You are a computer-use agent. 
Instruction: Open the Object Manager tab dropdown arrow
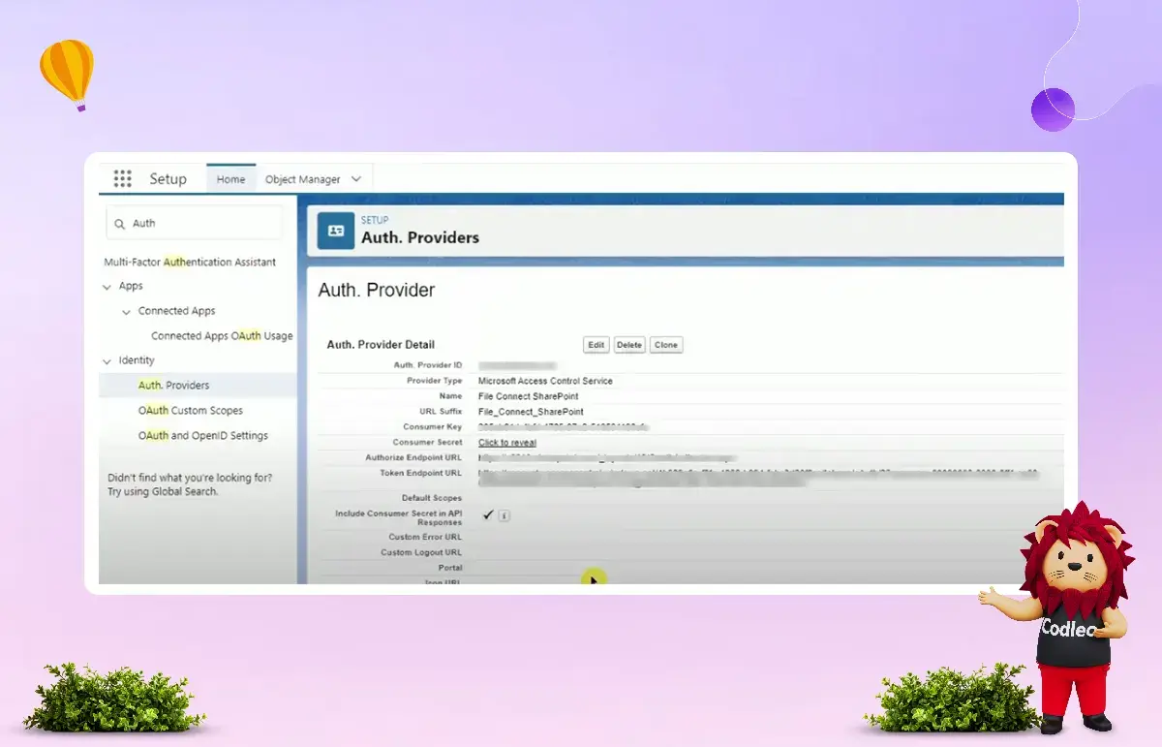click(355, 179)
